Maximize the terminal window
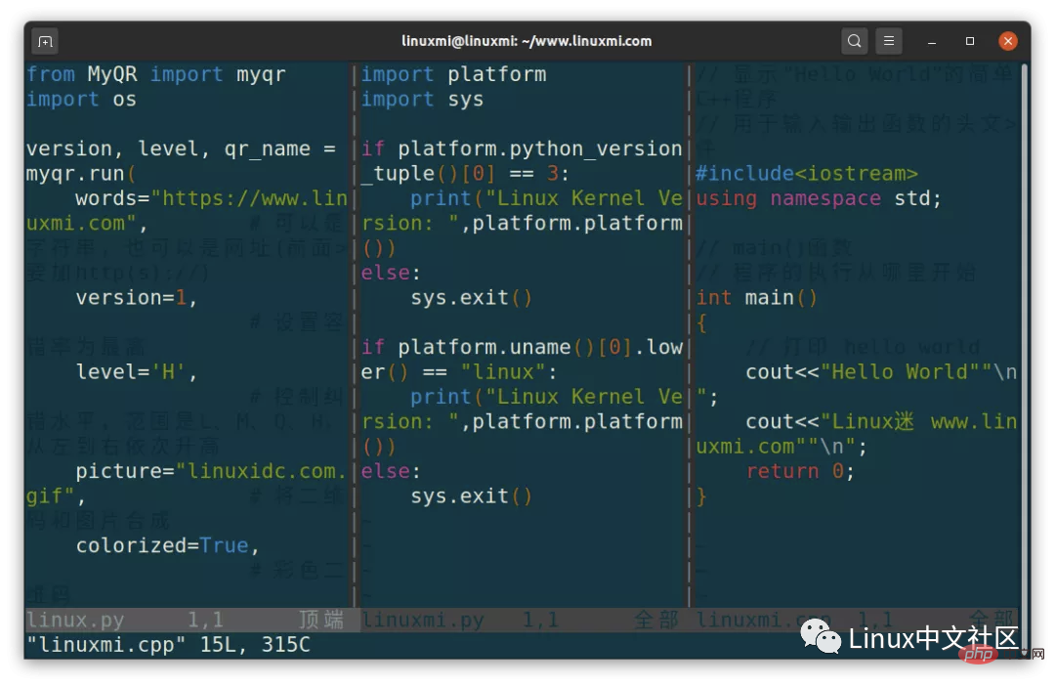Screen dimensions: 1055x686 tap(970, 41)
